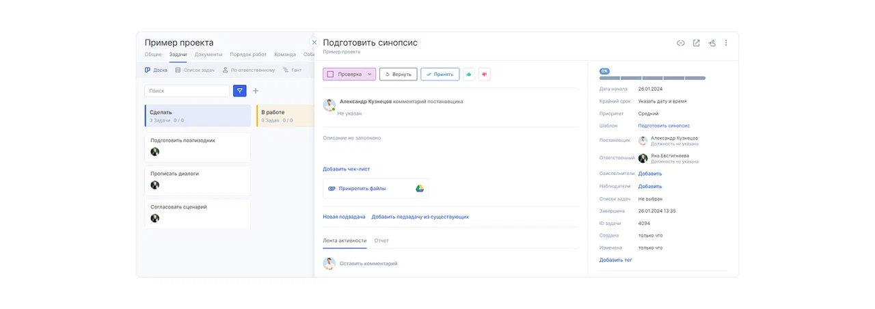Image resolution: width=875 pixels, height=309 pixels.
Task: Open the Отчет tab
Action: [381, 241]
